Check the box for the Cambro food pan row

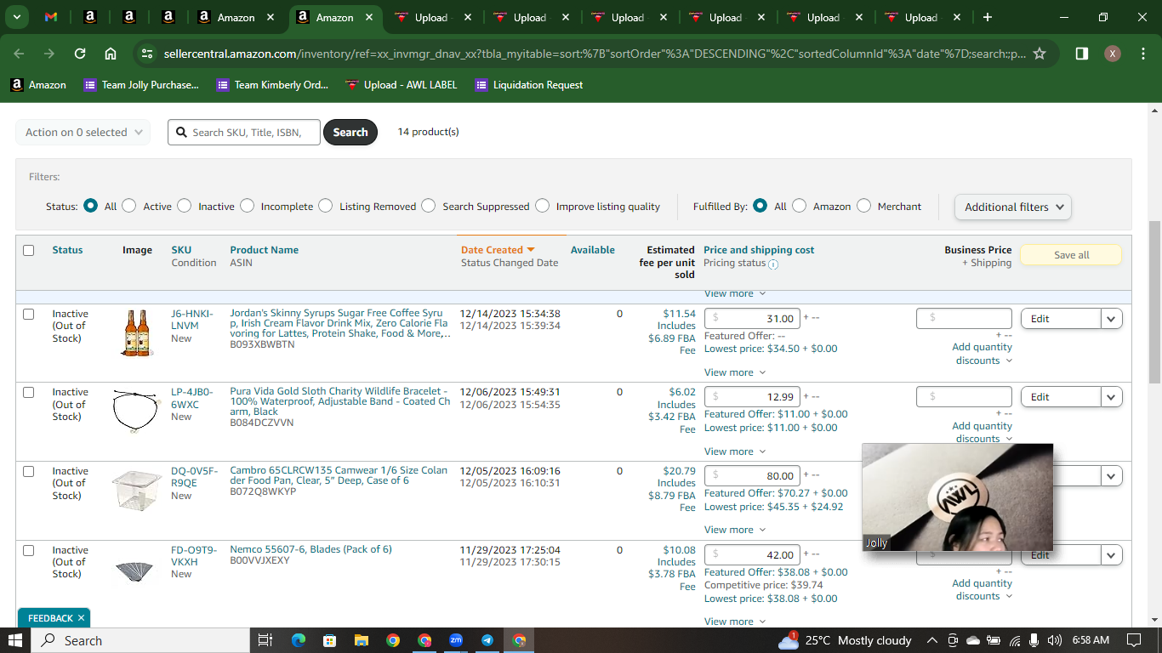pyautogui.click(x=28, y=471)
